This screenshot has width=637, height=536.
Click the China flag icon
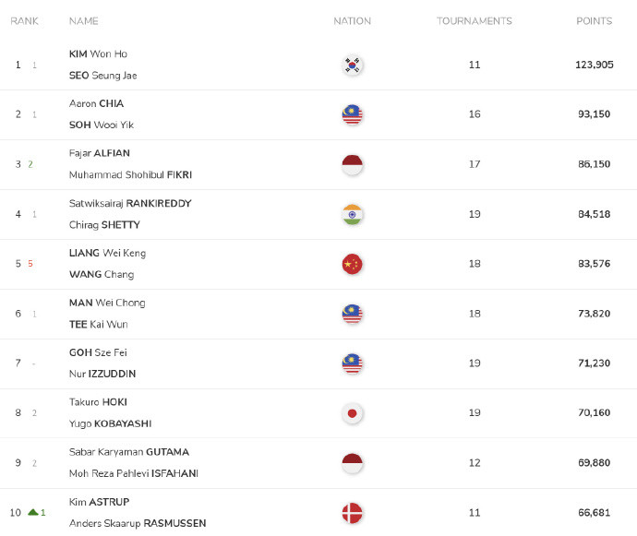[x=352, y=264]
